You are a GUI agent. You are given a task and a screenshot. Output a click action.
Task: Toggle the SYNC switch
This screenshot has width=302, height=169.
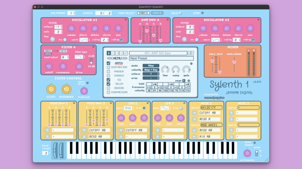(x=203, y=13)
